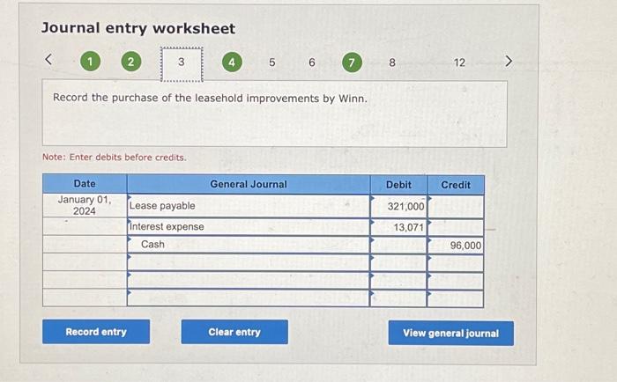
Task: Click the General Journal column header
Action: click(249, 184)
